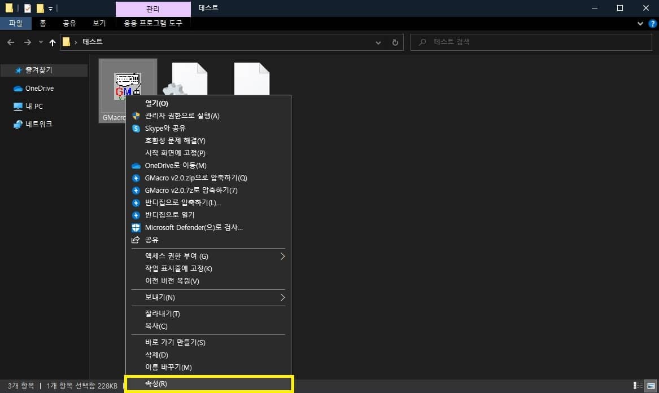Pin GMacro to Start screen
The image size is (659, 393).
coord(175,153)
